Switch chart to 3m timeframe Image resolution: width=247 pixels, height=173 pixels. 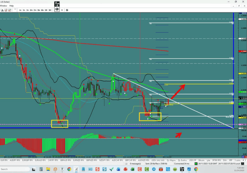click(24, 10)
